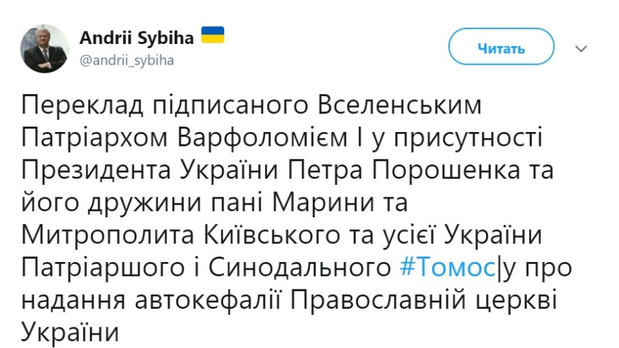Image resolution: width=619 pixels, height=348 pixels.
Task: Click the Andrii Sybiha display name
Action: click(138, 37)
